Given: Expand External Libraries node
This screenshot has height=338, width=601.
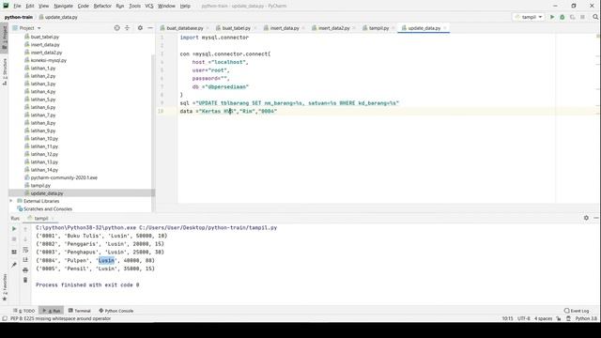Looking at the screenshot, I should click(10, 201).
